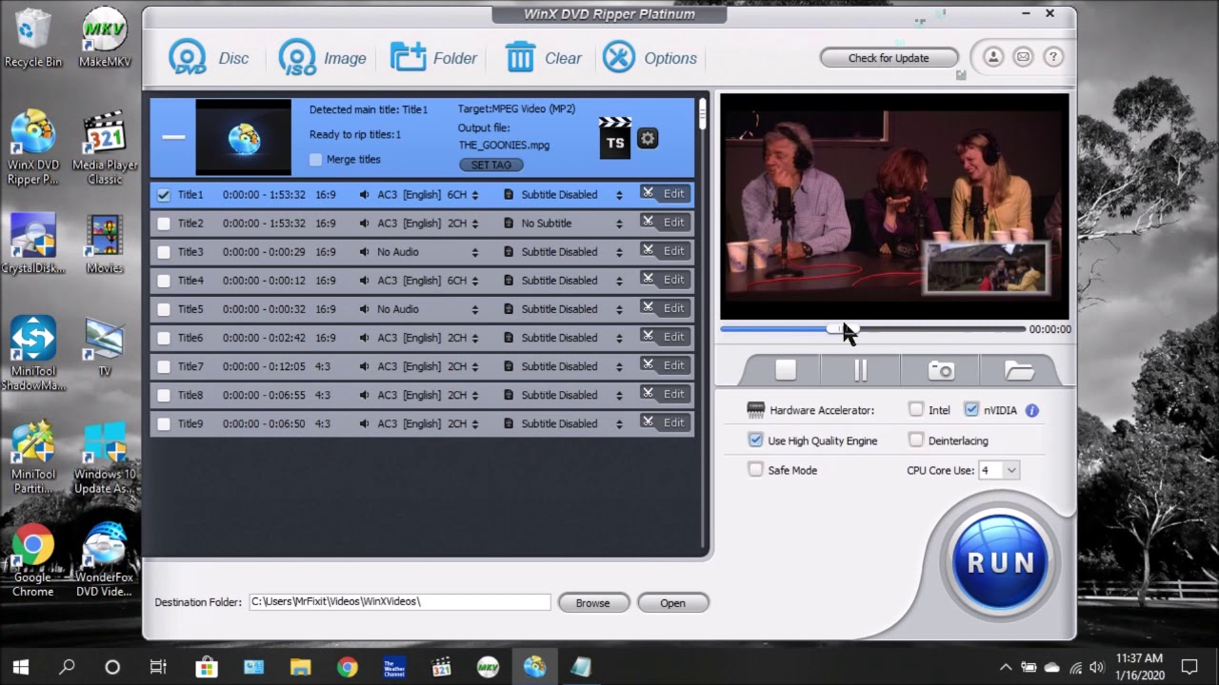Open Task View on the taskbar
The image size is (1219, 685).
tap(158, 667)
